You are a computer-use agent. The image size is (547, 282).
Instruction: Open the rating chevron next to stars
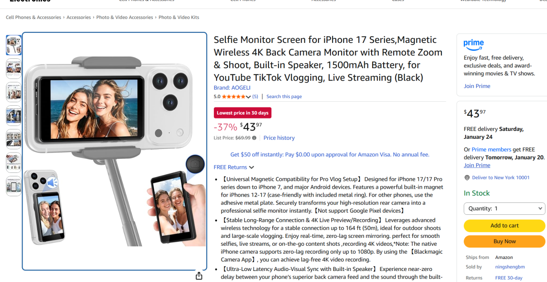tap(248, 97)
